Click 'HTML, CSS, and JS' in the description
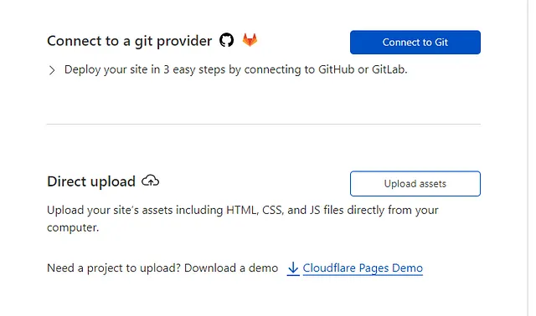This screenshot has width=536, height=316. pos(273,210)
